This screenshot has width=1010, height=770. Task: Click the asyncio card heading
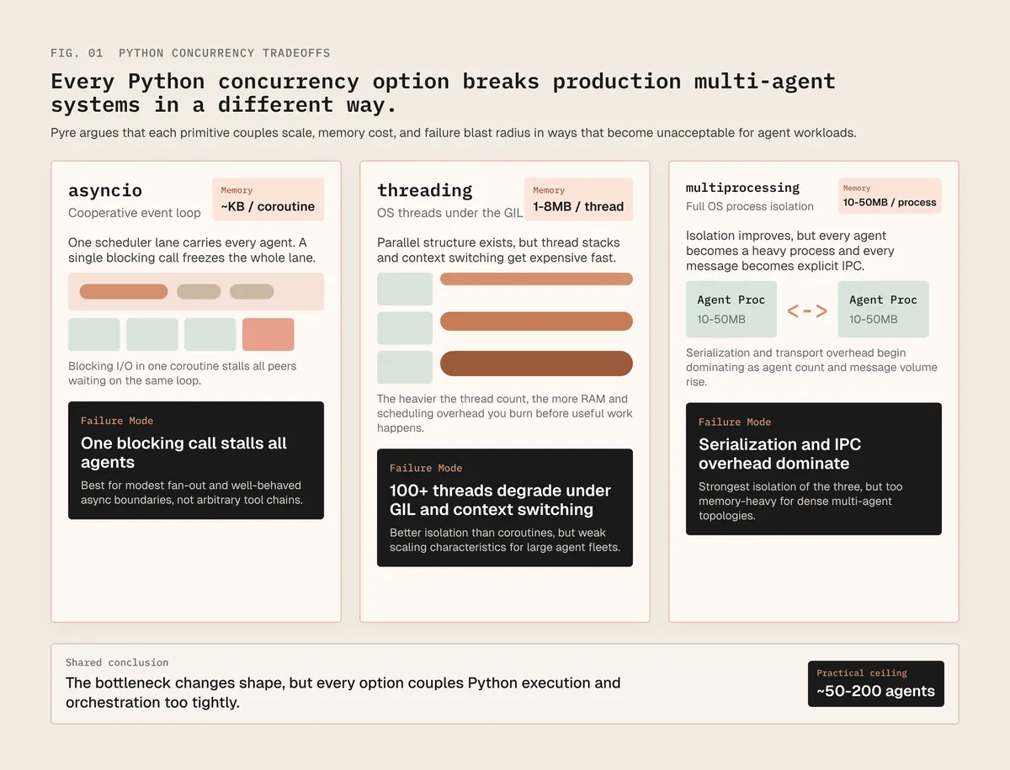[x=104, y=190]
